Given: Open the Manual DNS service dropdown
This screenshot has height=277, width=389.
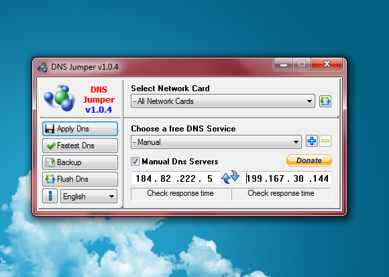Looking at the screenshot, I should coord(216,142).
